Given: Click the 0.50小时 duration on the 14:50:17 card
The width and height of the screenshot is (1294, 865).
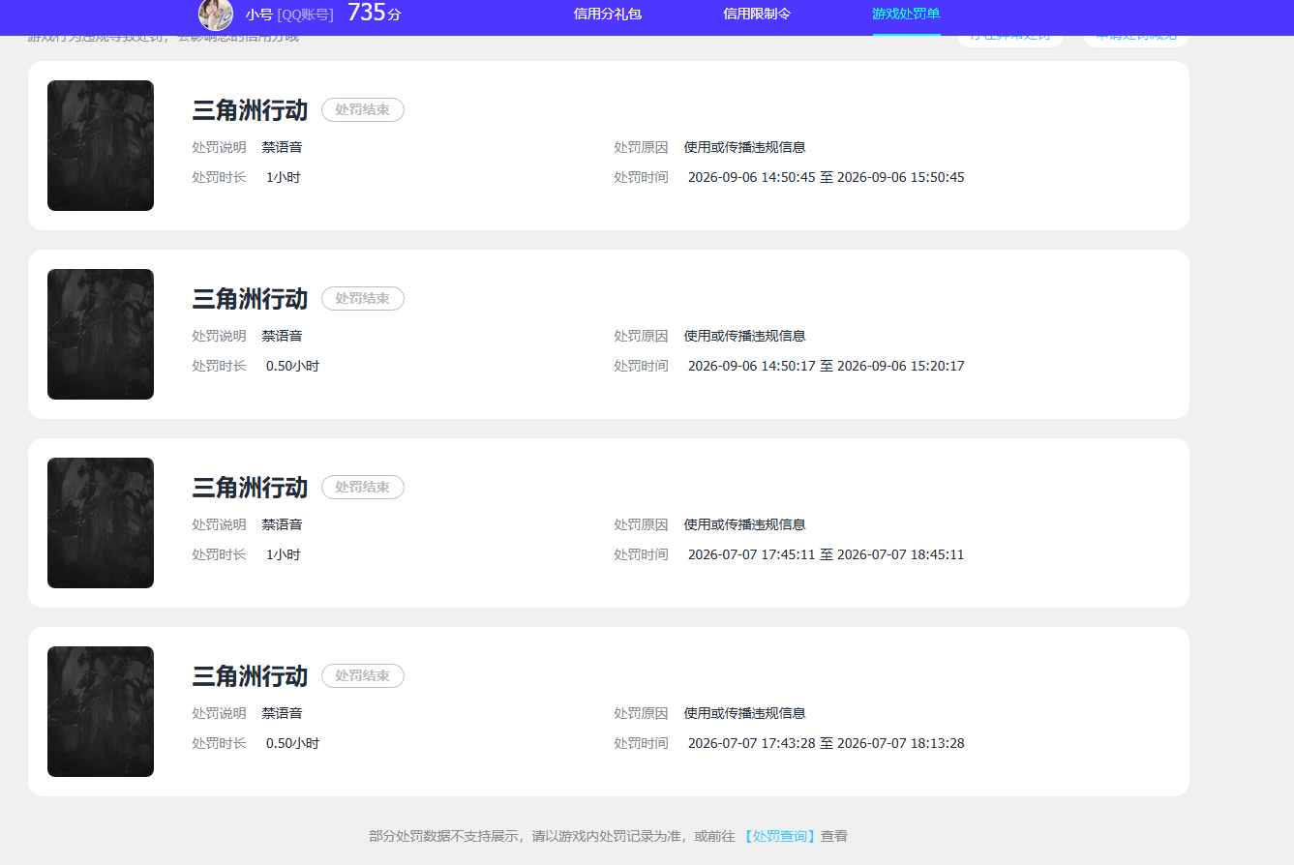Looking at the screenshot, I should (292, 367).
